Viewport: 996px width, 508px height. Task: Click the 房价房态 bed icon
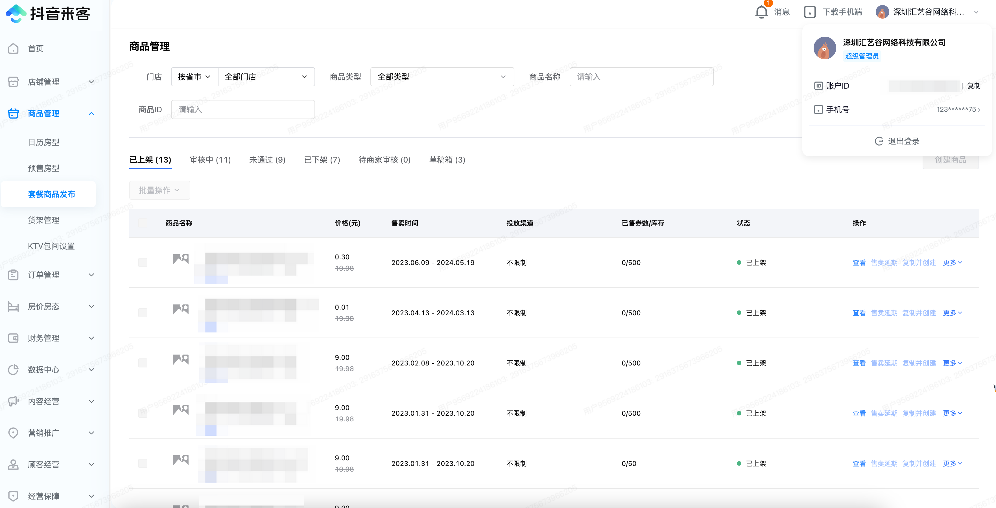(x=13, y=306)
